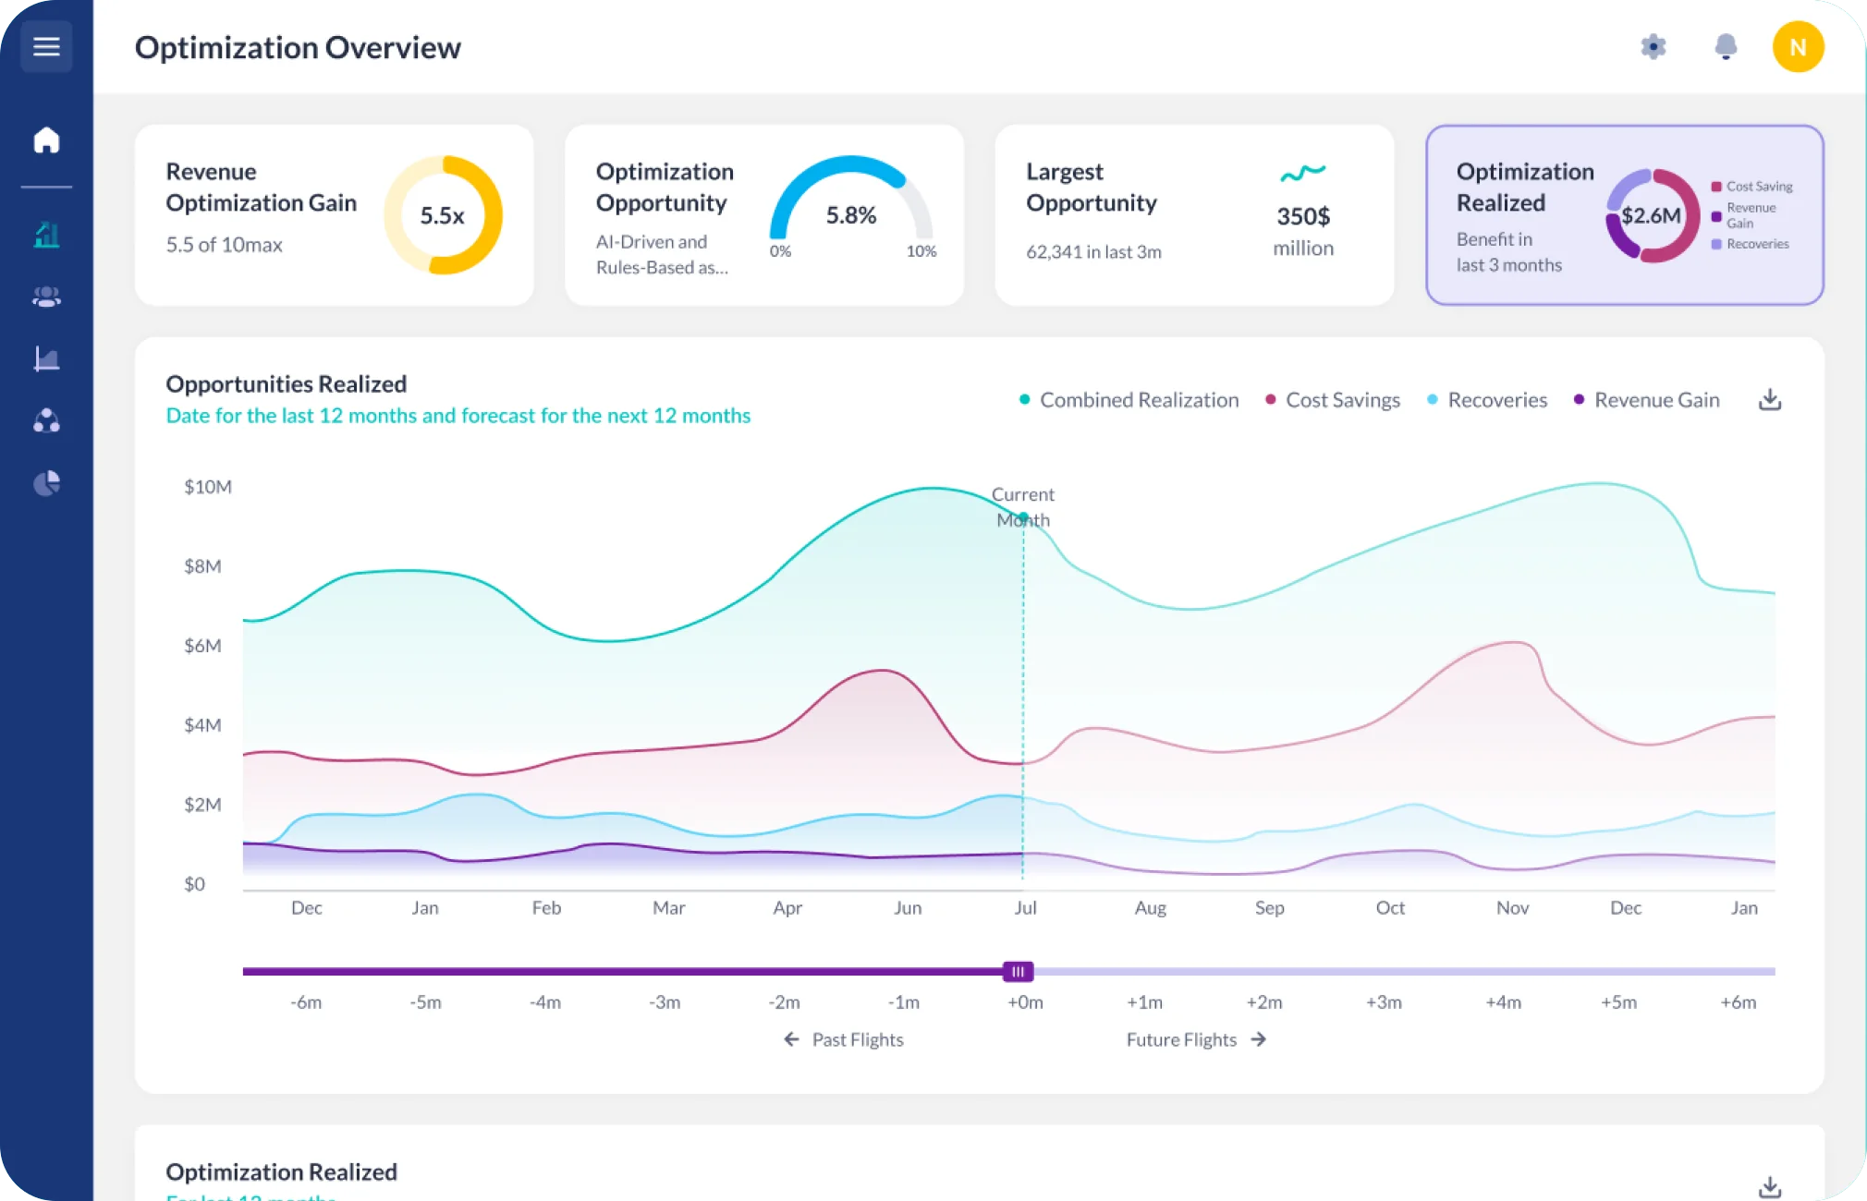Viewport: 1867px width, 1201px height.
Task: Open the bar chart analytics sidebar icon
Action: 46,235
